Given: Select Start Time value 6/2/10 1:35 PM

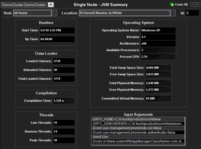Looking at the screenshot, I should point(57,30).
